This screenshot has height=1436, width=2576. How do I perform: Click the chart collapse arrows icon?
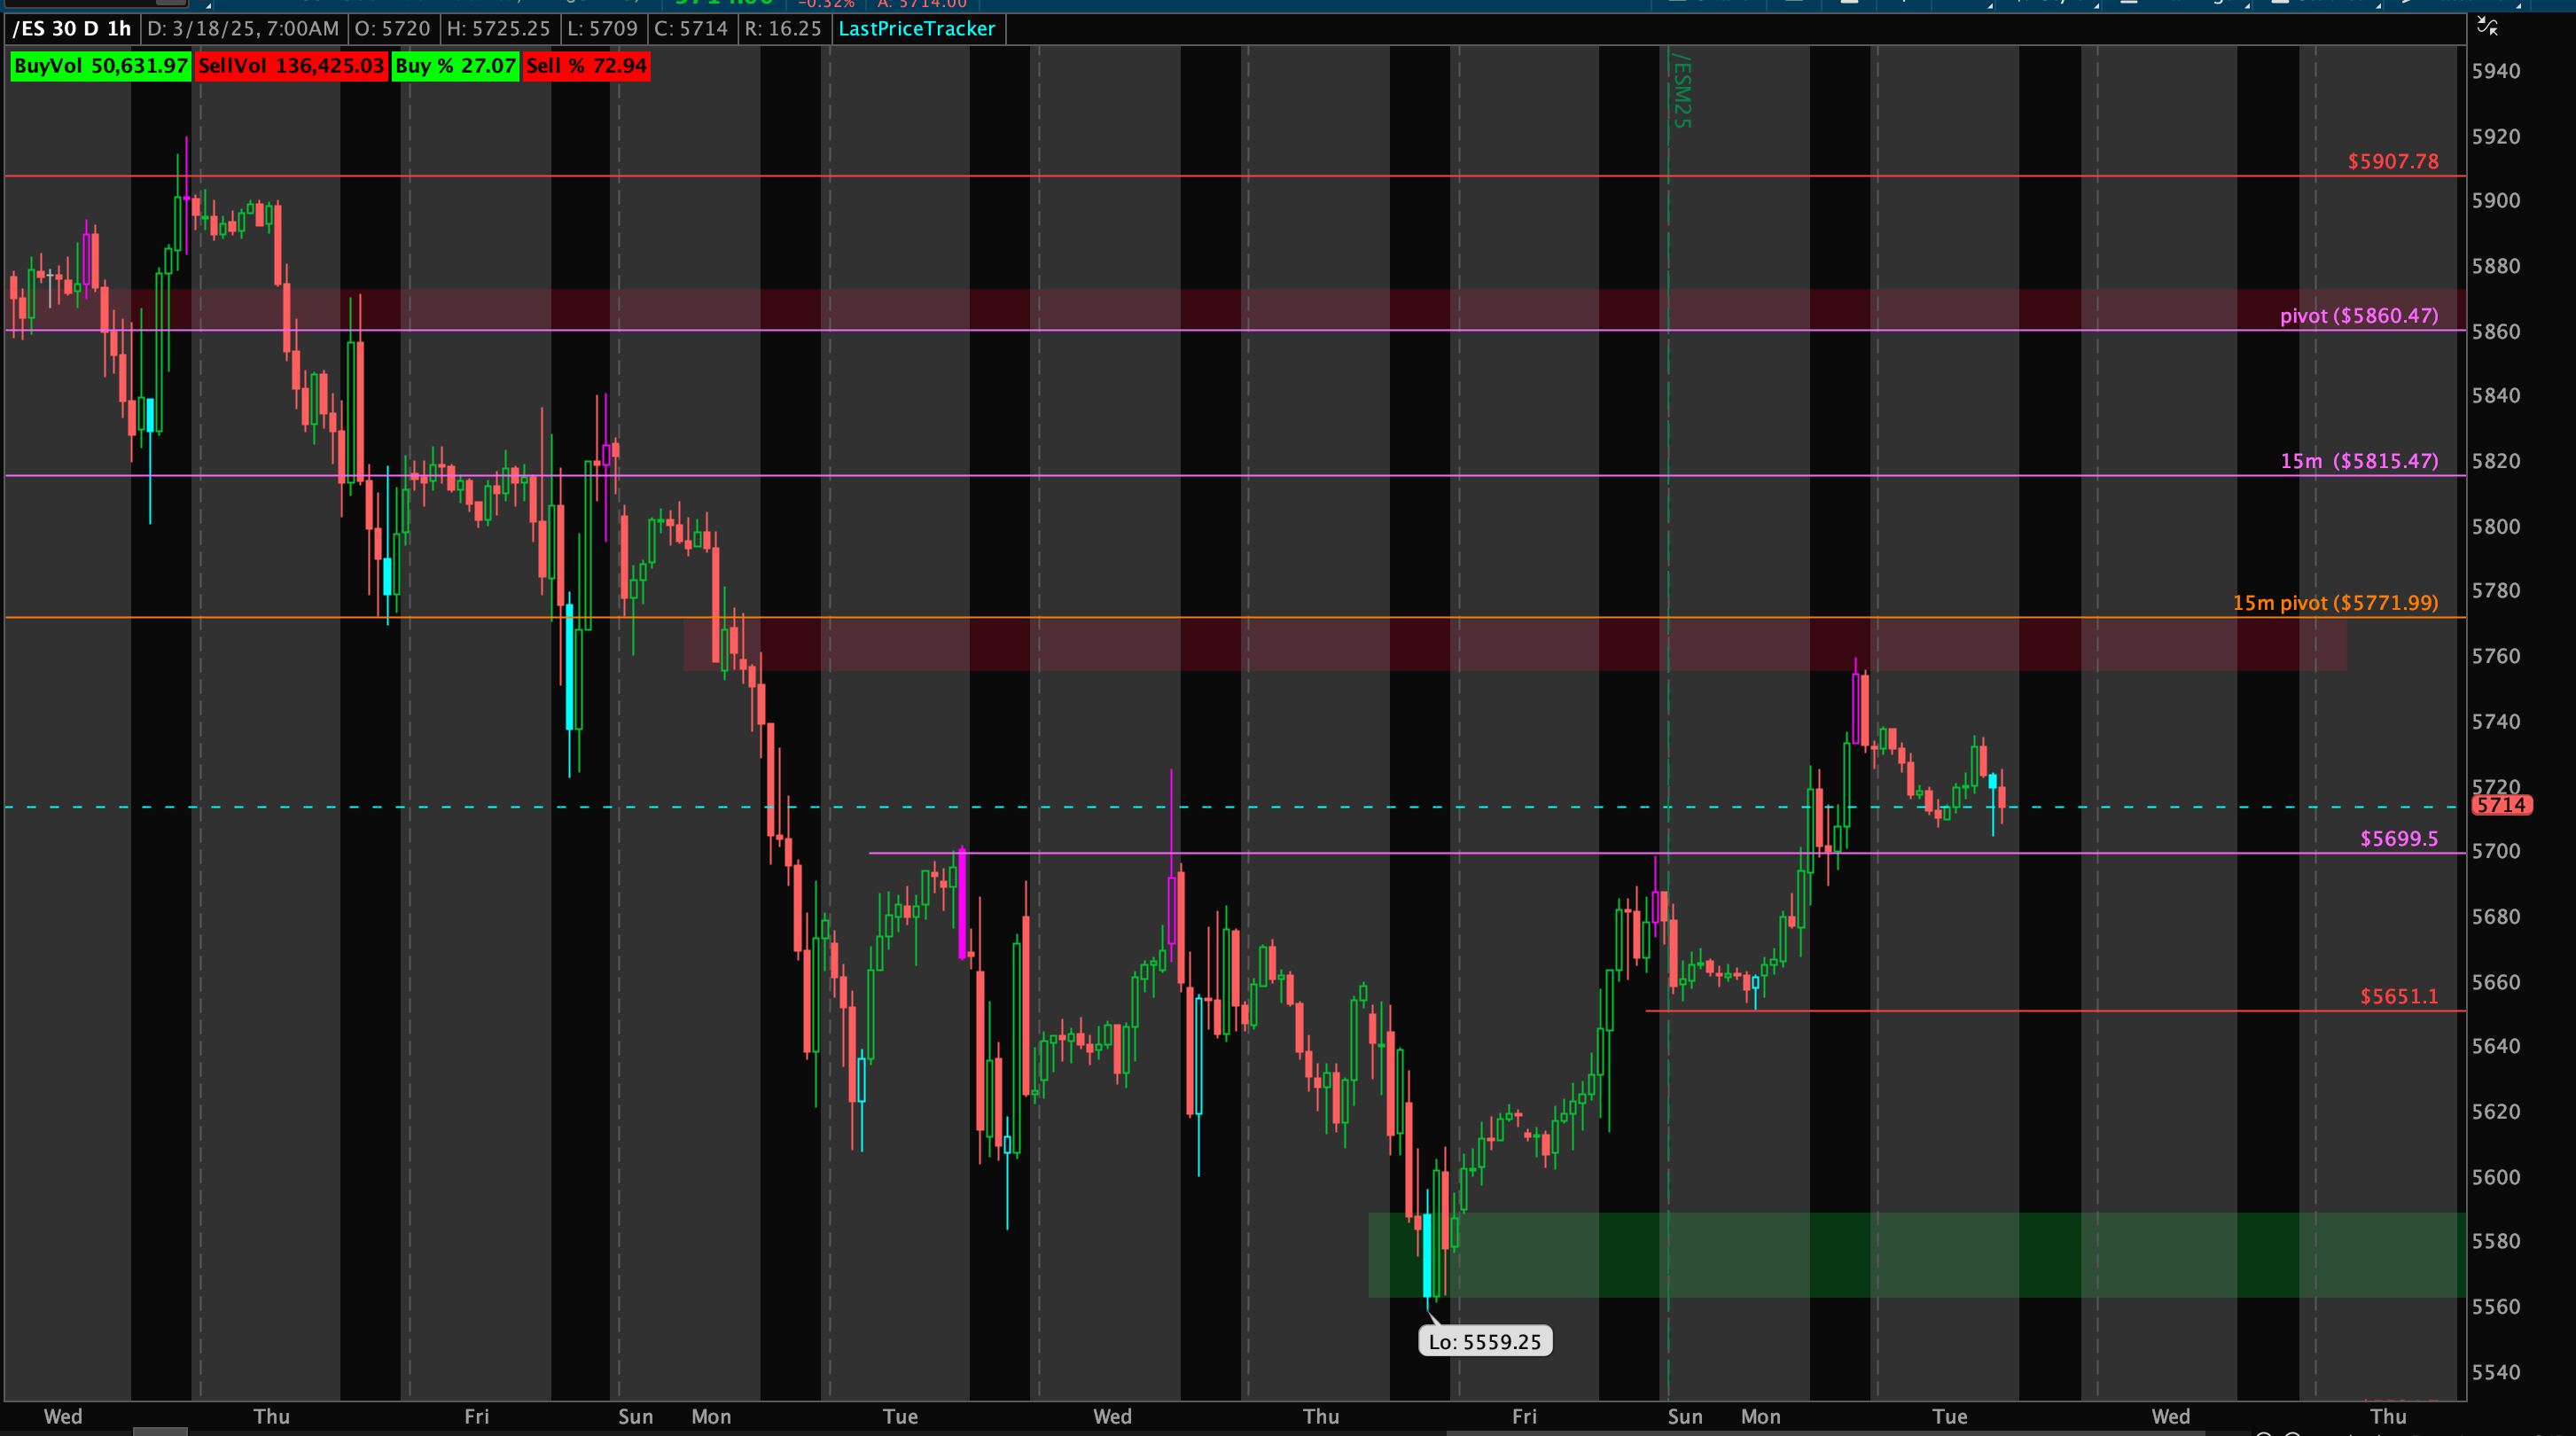(2487, 26)
